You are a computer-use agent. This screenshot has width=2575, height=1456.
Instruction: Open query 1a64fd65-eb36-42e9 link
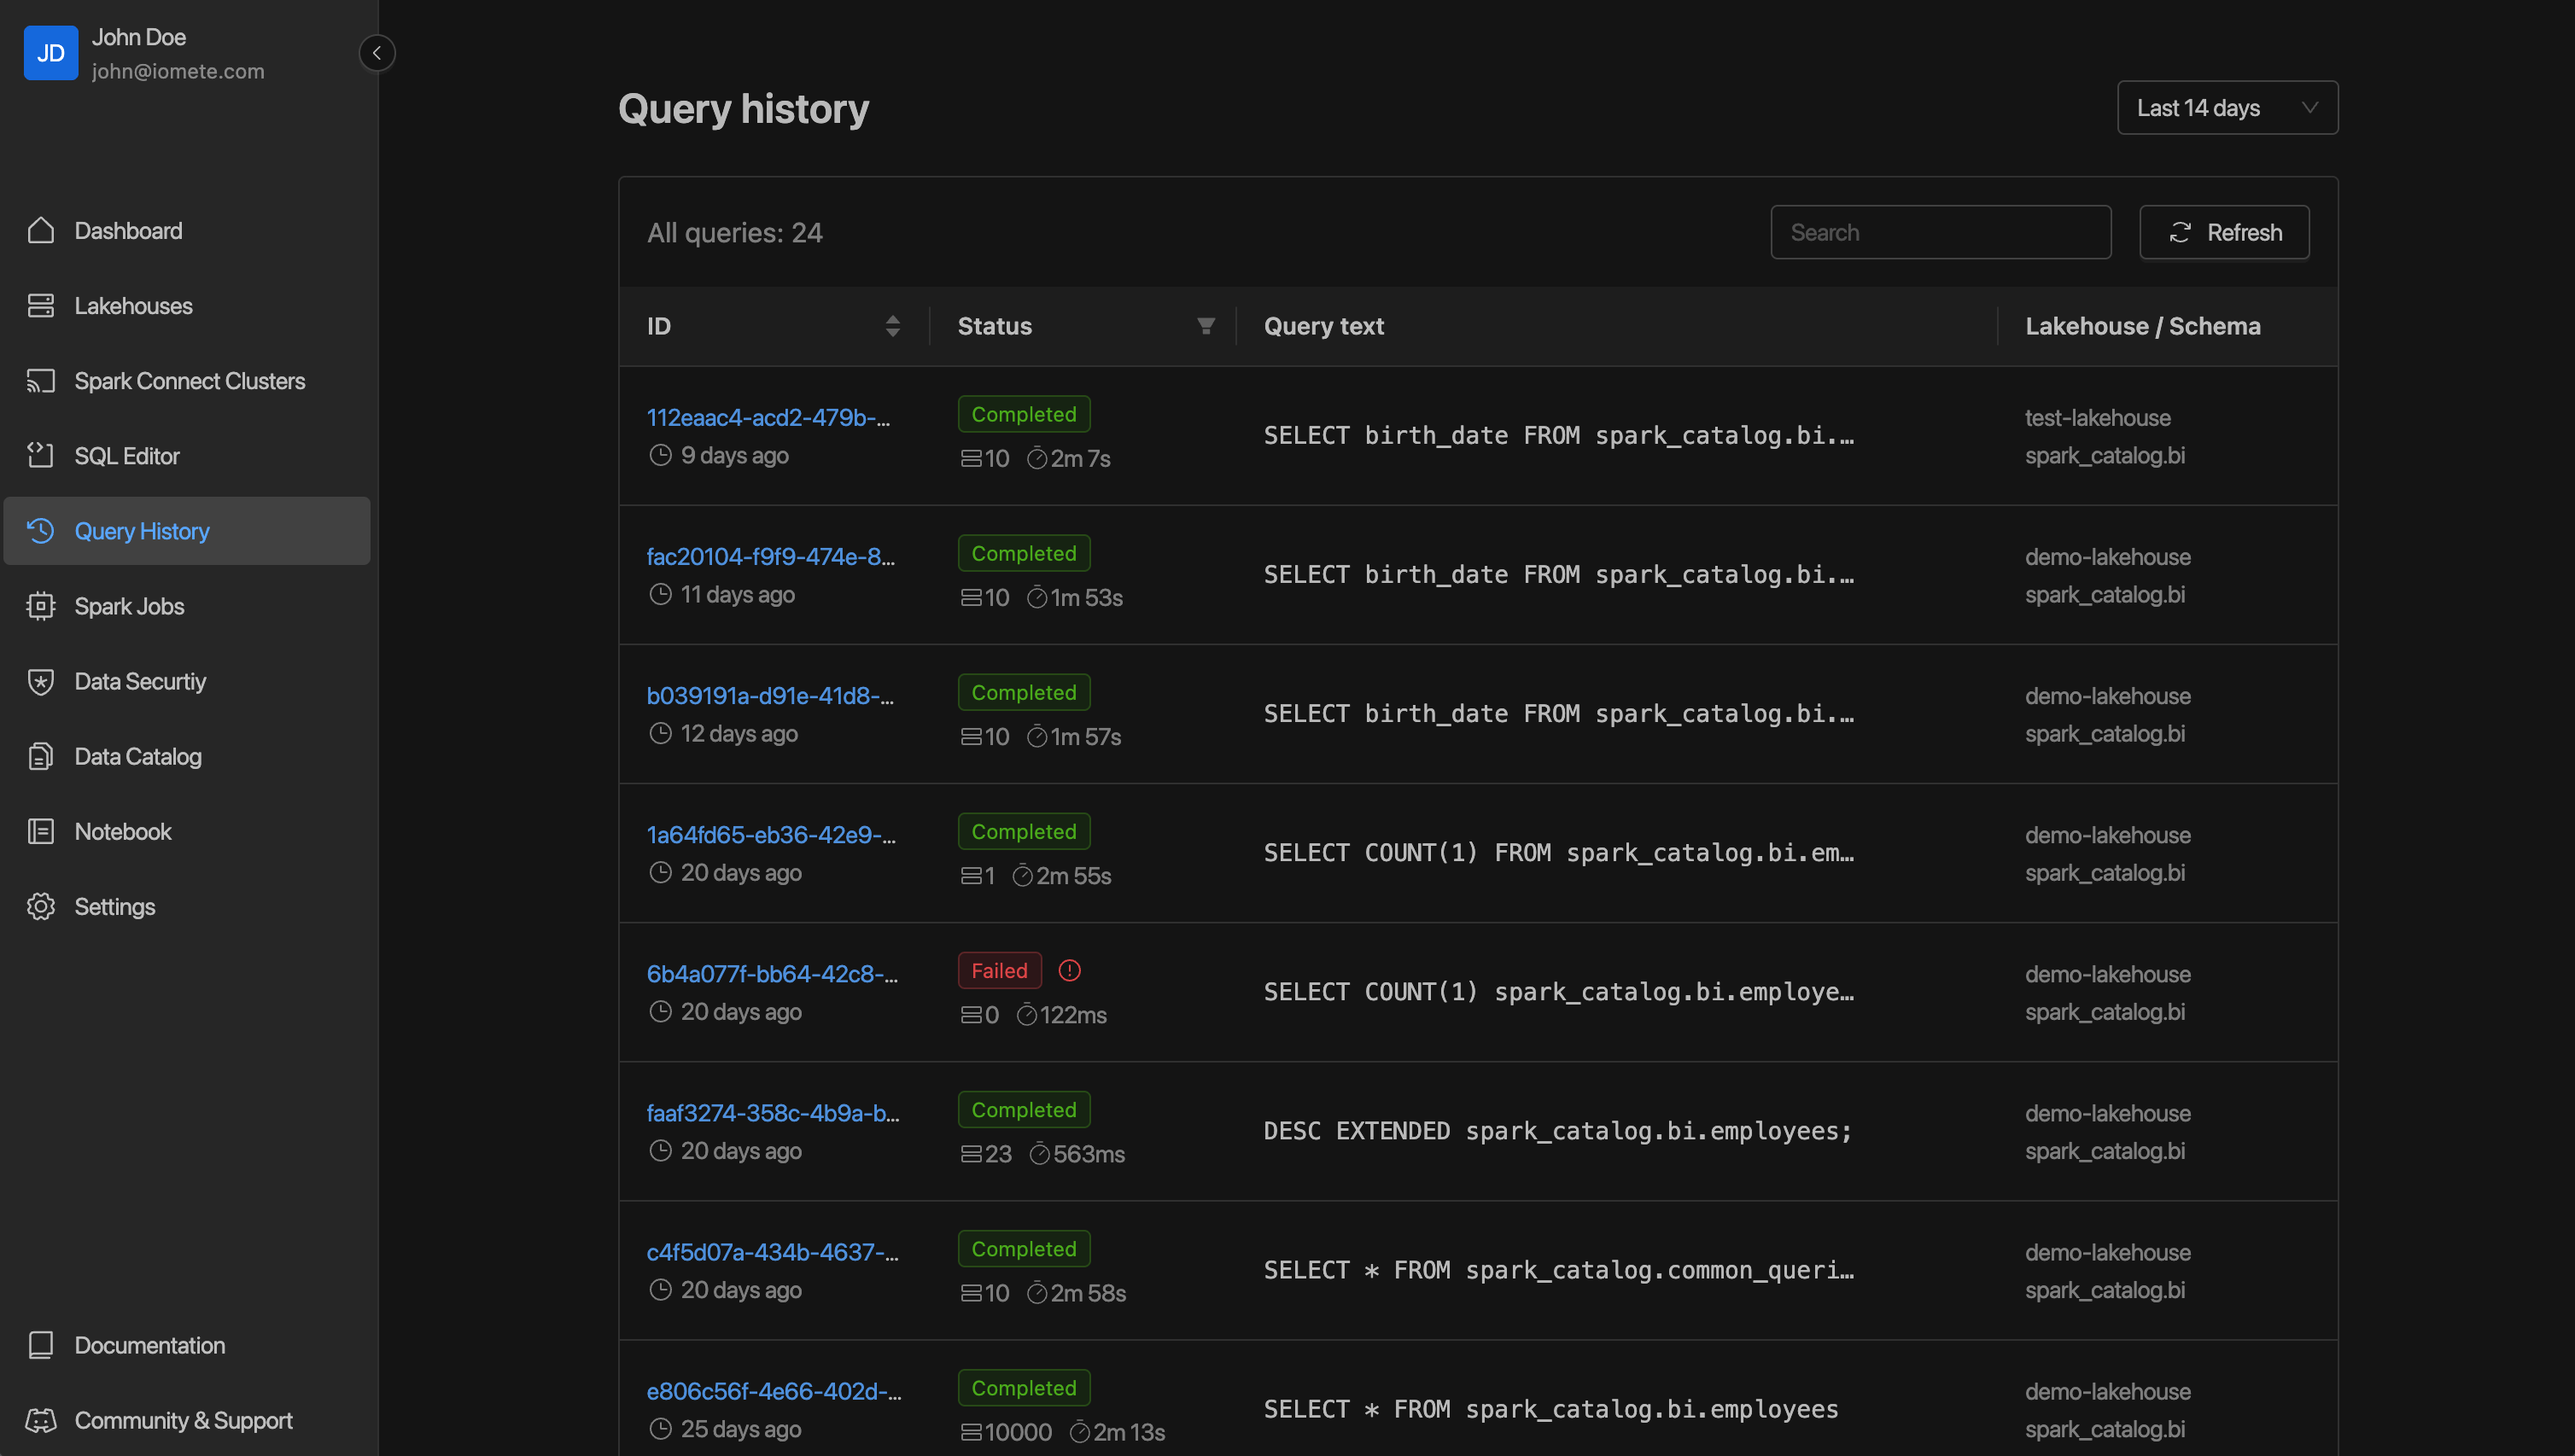[x=771, y=834]
